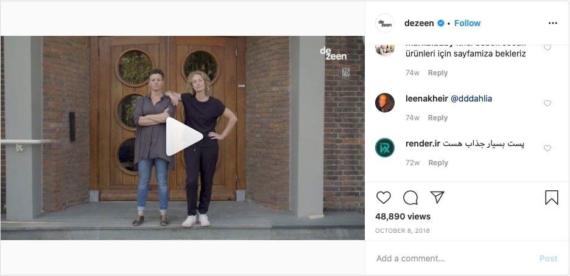Viewport: 570px width, 276px height.
Task: Like the Turkish comment at top
Action: [547, 47]
